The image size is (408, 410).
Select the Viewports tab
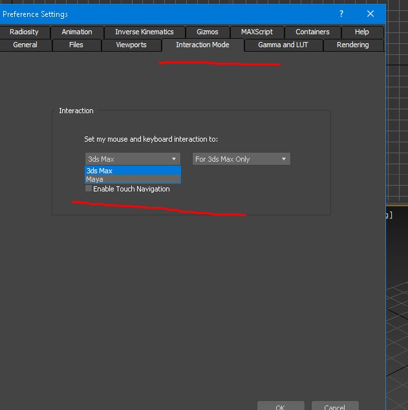(x=131, y=45)
